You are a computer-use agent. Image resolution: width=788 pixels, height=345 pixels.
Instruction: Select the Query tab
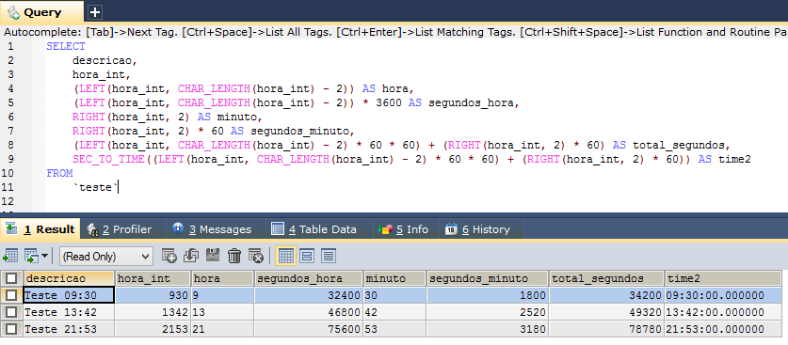coord(42,12)
